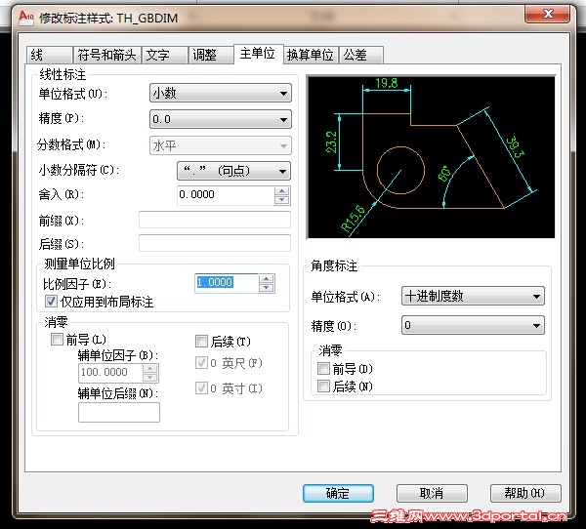Screen dimensions: 586x529
Task: Click the 比例因子 field showing 1.0000
Action: pos(227,283)
